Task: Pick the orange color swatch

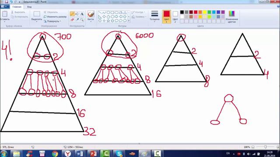Action: (200, 12)
